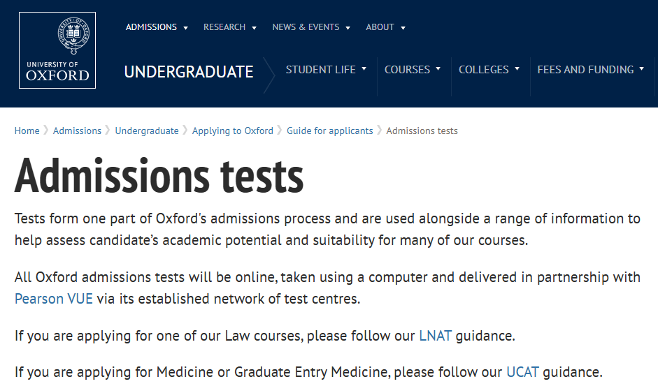Select the Research top menu item
Image resolution: width=658 pixels, height=386 pixels.
click(x=224, y=27)
